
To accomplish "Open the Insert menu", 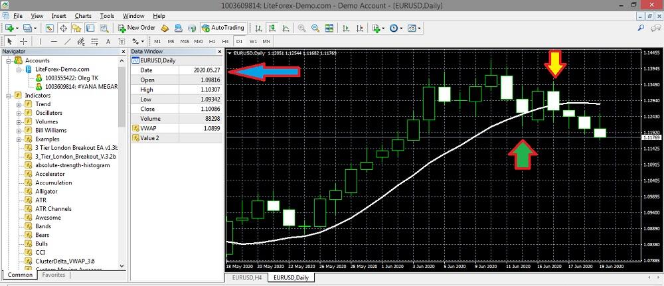I will (59, 16).
